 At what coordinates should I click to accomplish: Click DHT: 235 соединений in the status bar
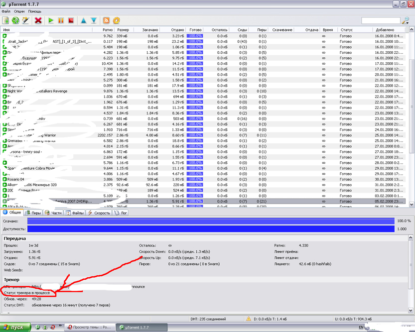click(x=208, y=319)
